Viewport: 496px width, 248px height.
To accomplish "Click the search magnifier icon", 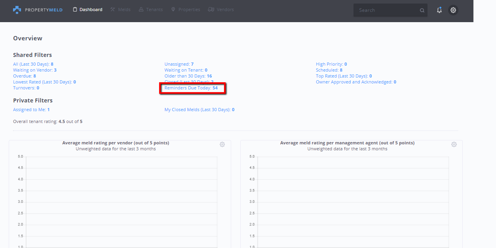I will tap(422, 11).
